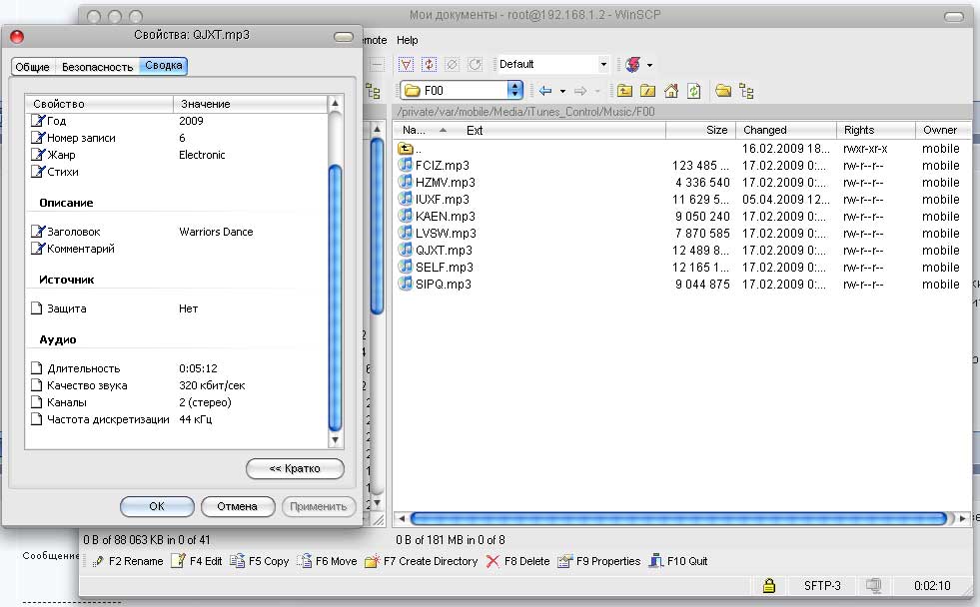Sort files by the Changed column header
980x607 pixels.
tap(786, 130)
